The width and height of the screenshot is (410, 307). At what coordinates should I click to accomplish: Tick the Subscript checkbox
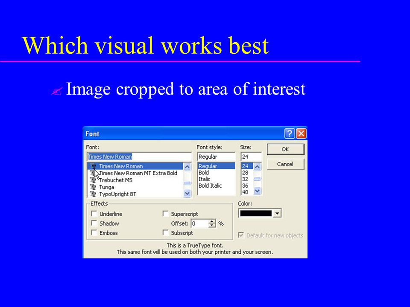pyautogui.click(x=166, y=233)
